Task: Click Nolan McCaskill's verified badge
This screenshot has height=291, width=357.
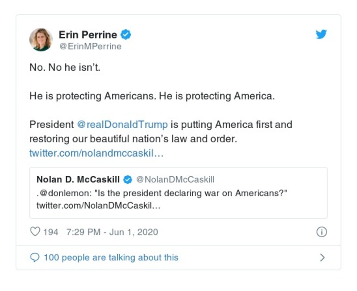Action: (x=128, y=180)
